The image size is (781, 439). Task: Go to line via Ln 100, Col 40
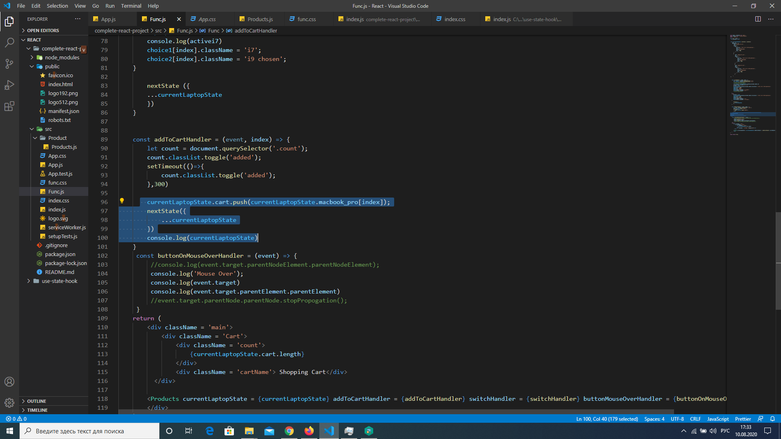(x=607, y=419)
